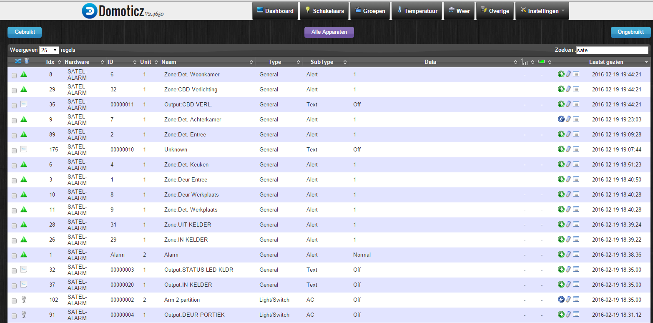Click the blue remove arrow for Zone:Det. Achterkamer
The width and height of the screenshot is (653, 323).
561,119
